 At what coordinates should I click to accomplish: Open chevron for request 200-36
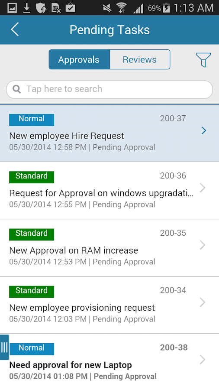click(x=203, y=188)
